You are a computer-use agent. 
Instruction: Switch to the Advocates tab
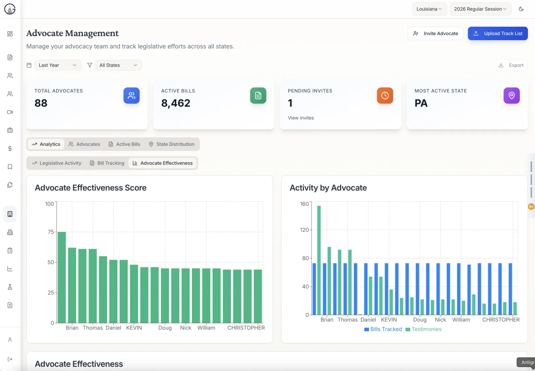point(84,144)
